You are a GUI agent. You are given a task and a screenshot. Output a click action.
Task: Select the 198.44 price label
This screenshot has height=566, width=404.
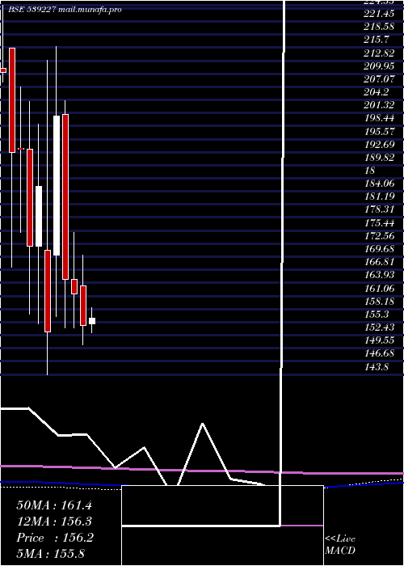click(x=379, y=118)
